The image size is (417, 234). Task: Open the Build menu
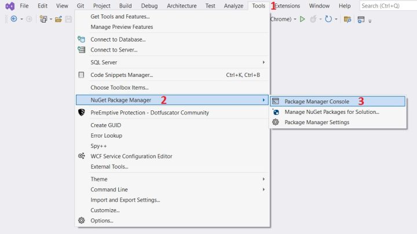click(x=125, y=6)
